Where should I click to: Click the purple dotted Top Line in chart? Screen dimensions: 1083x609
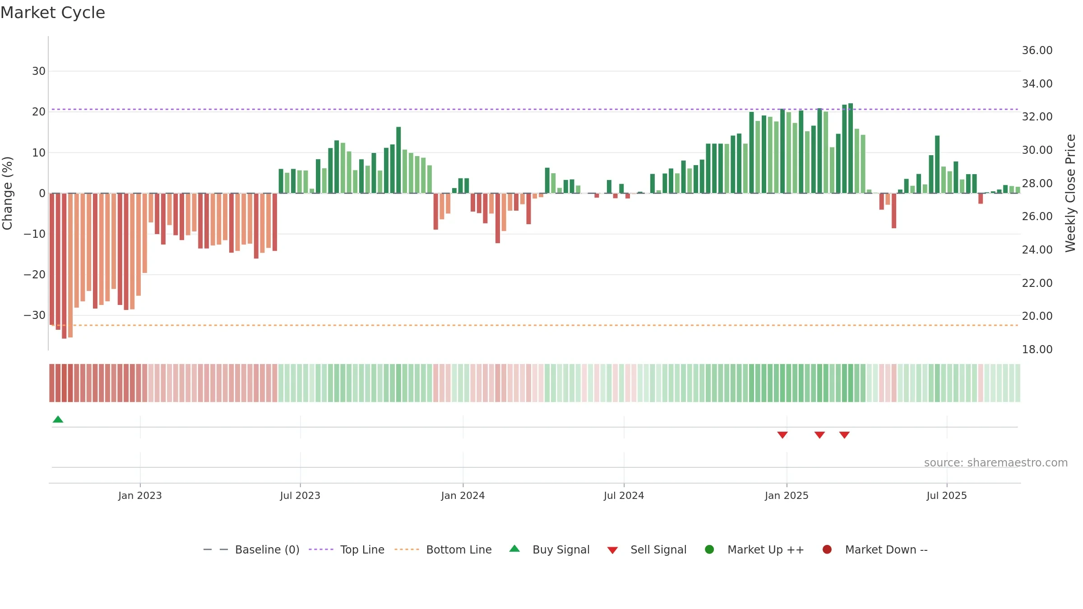click(535, 109)
